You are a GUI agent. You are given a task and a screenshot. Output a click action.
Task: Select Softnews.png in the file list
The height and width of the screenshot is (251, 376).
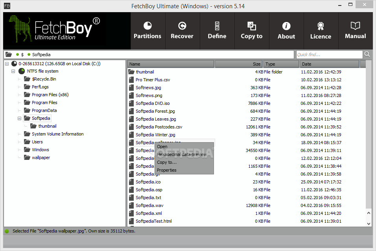tap(149, 95)
